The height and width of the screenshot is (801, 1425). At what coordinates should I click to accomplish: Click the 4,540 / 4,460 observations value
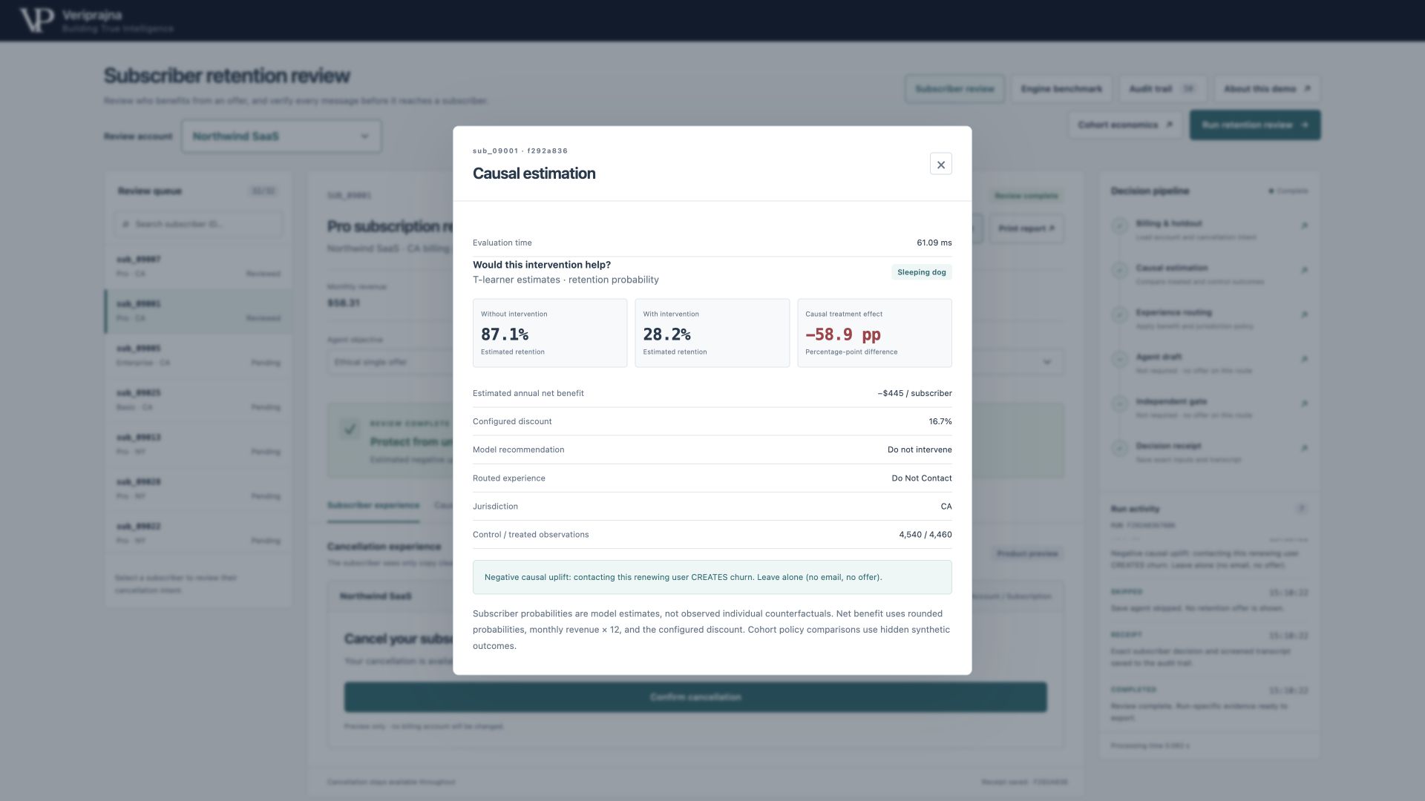tap(925, 535)
